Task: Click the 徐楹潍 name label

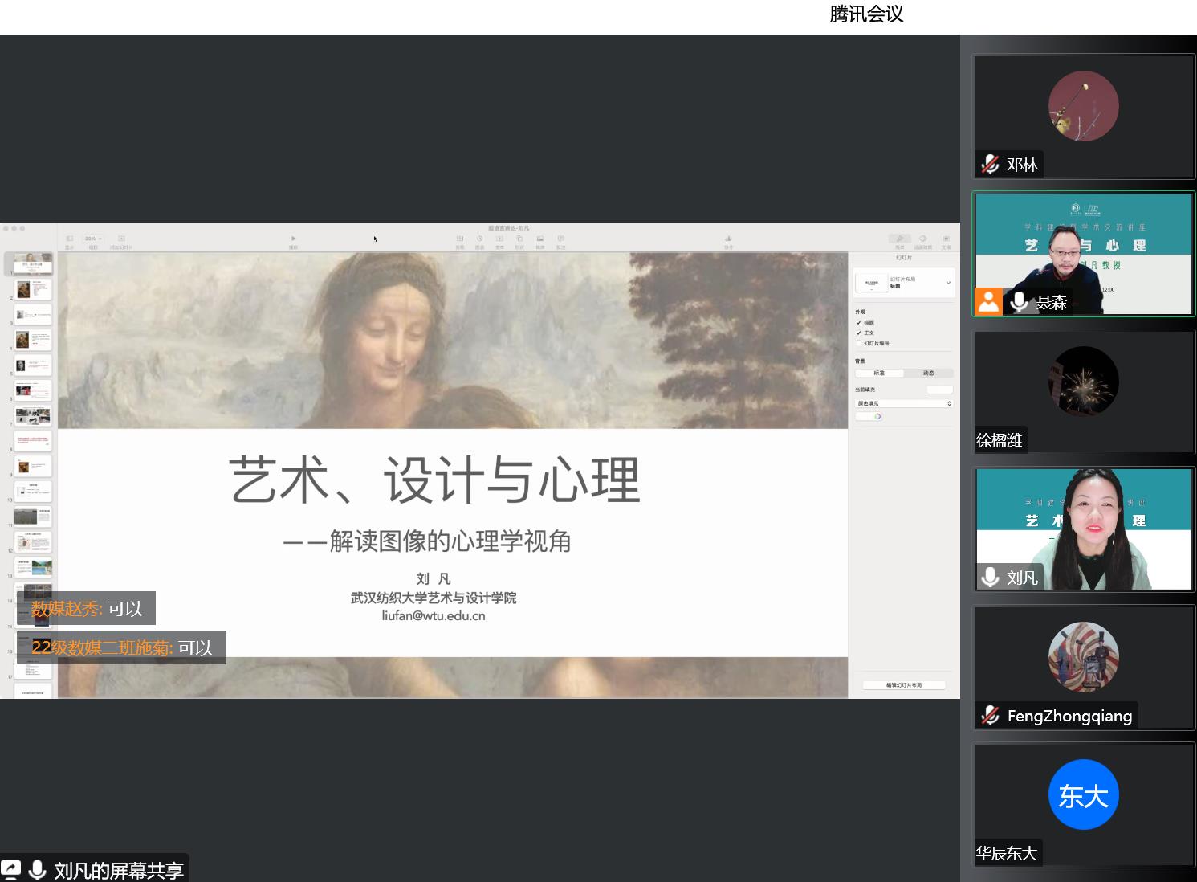Action: tap(1000, 440)
